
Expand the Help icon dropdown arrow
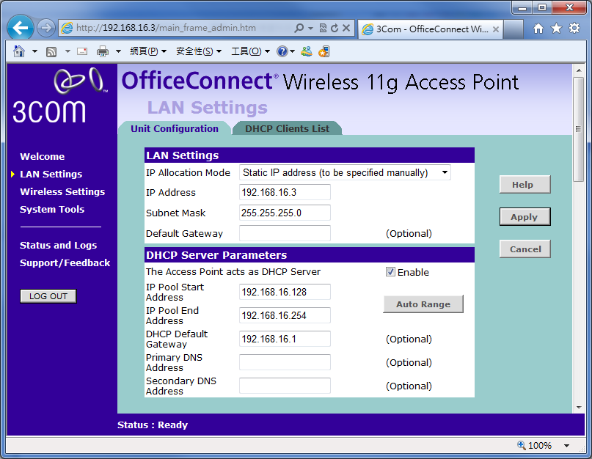pos(292,51)
